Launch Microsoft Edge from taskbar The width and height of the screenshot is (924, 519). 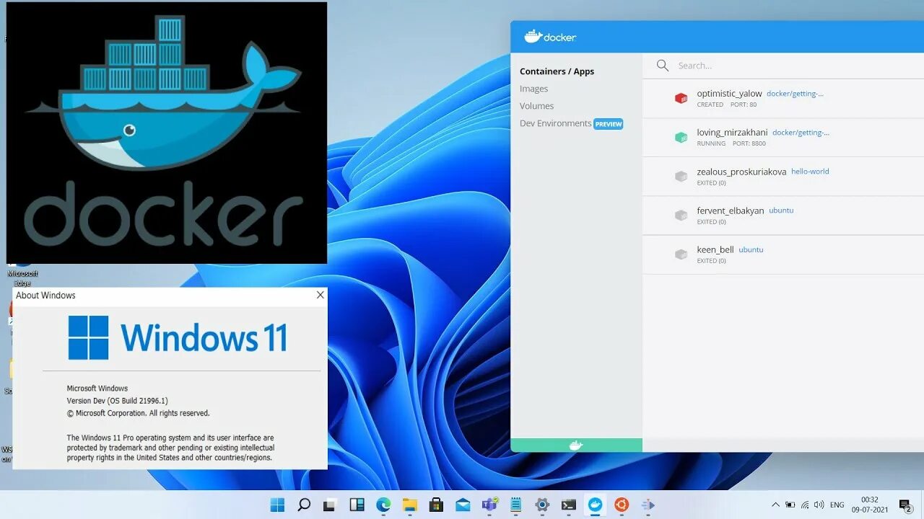coord(383,505)
